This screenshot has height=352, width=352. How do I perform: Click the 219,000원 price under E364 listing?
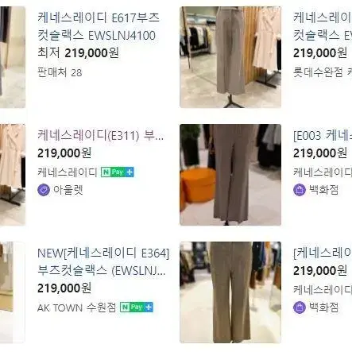[64, 288]
